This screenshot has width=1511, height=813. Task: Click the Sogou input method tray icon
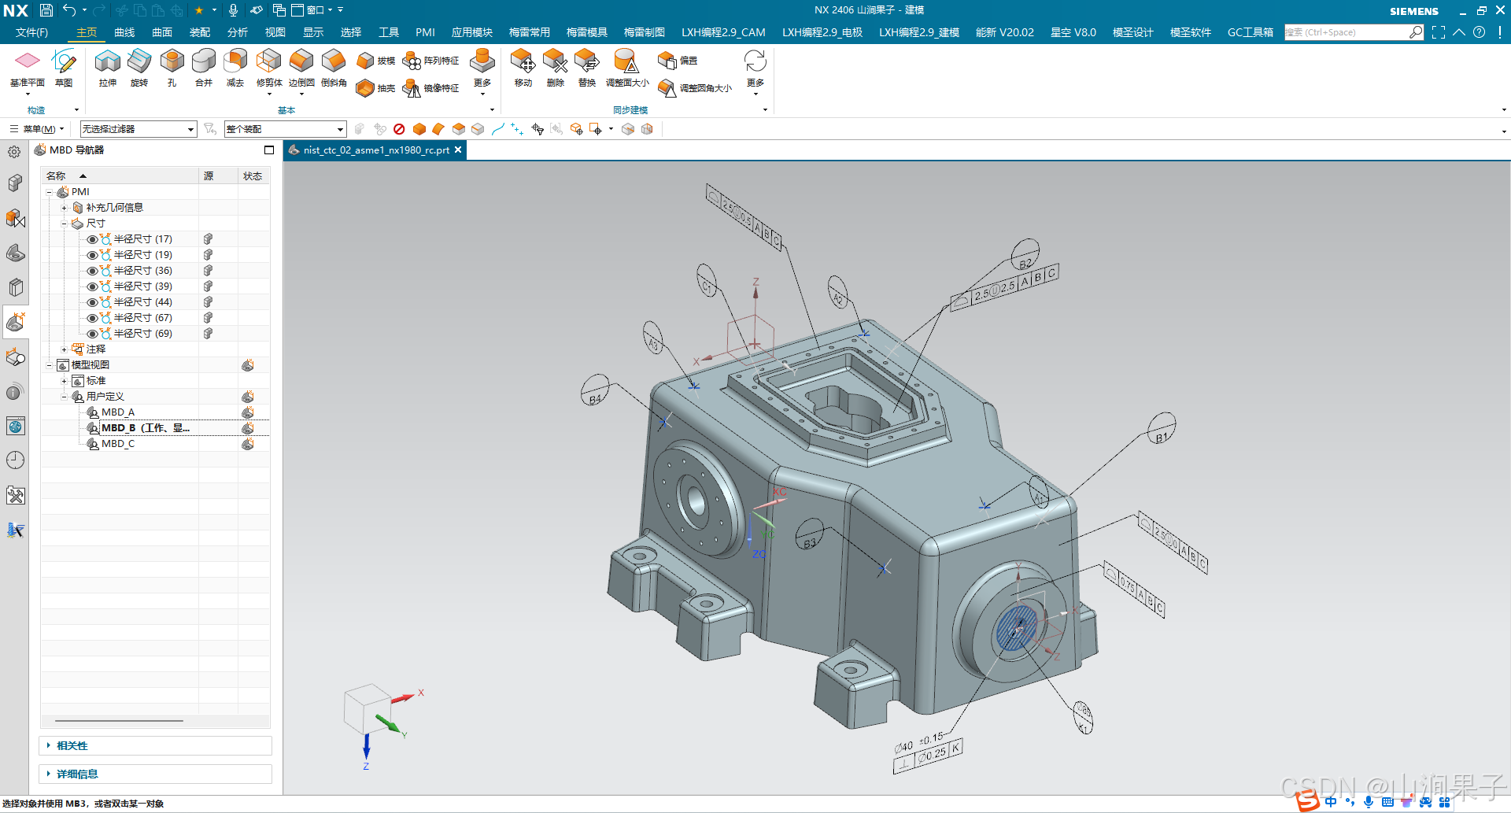click(x=1308, y=801)
